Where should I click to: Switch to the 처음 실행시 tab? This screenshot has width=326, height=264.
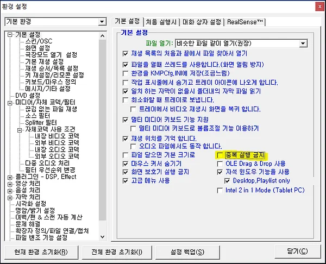[x=161, y=22]
